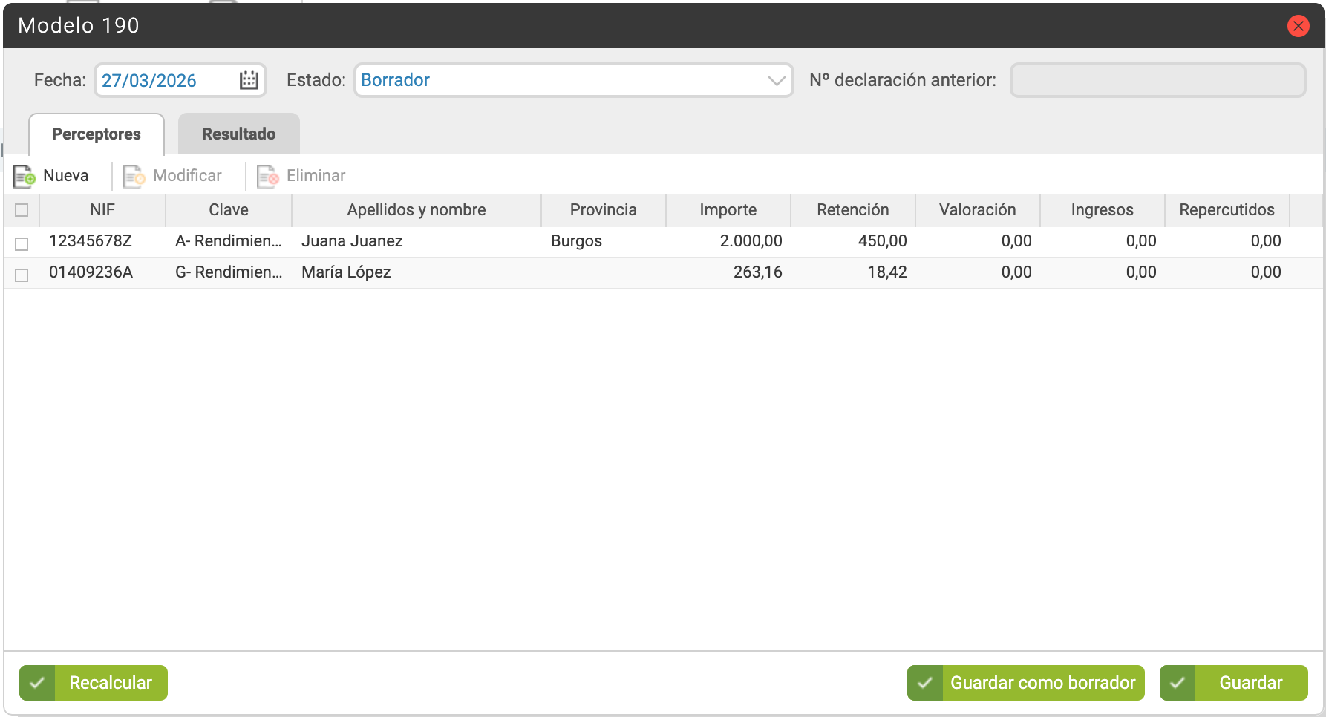1326x717 pixels.
Task: Select the Perceptores tab
Action: click(x=97, y=134)
